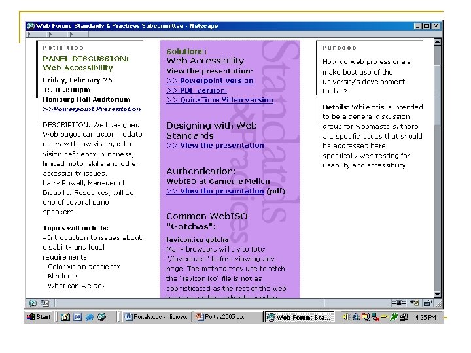This screenshot has height=353, width=471.
Task: Open Mail from the status bar component icon
Action: click(x=45, y=303)
